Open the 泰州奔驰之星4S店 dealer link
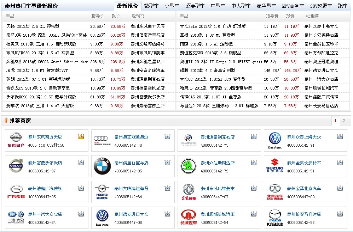 click(x=147, y=62)
